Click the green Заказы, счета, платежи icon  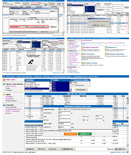point(4,84)
